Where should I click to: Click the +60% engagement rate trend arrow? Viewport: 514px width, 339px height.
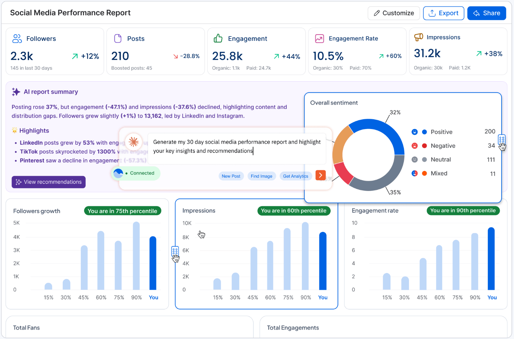(x=381, y=56)
